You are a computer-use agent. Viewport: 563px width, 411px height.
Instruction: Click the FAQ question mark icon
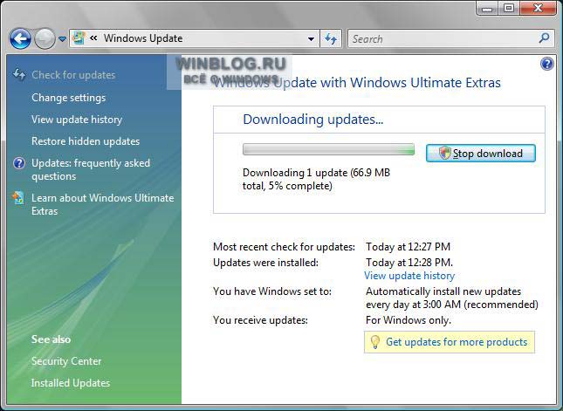(x=19, y=163)
